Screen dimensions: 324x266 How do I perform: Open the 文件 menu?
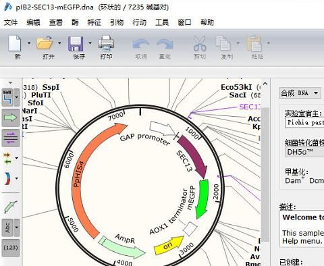click(x=11, y=22)
